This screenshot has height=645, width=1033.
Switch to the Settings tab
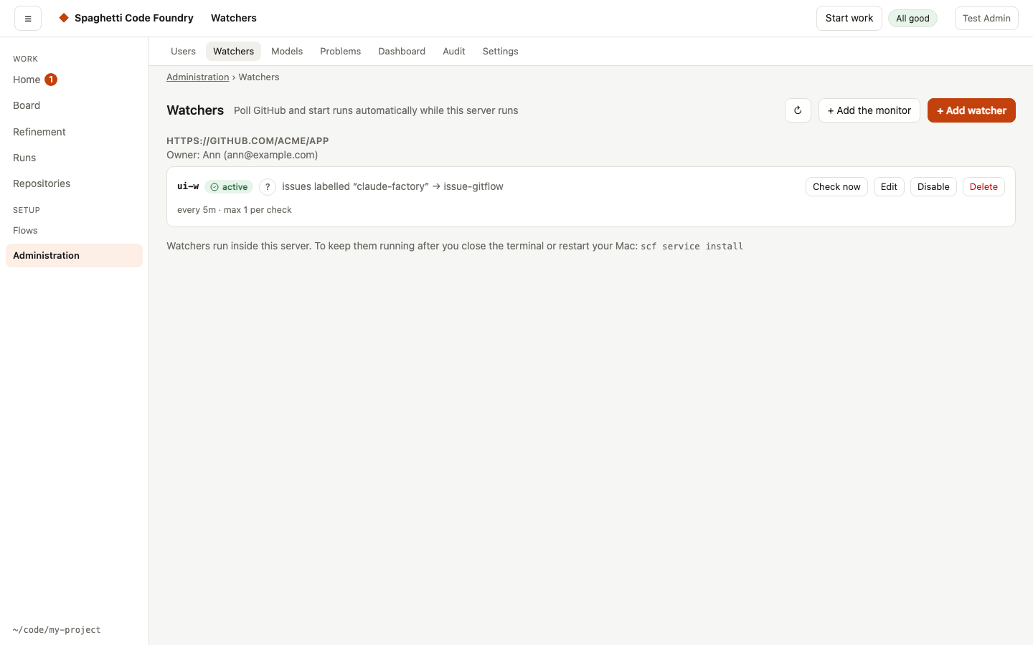coord(500,52)
